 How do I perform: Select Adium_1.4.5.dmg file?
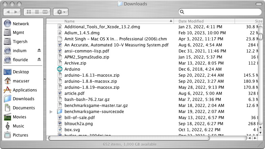pos(82,33)
